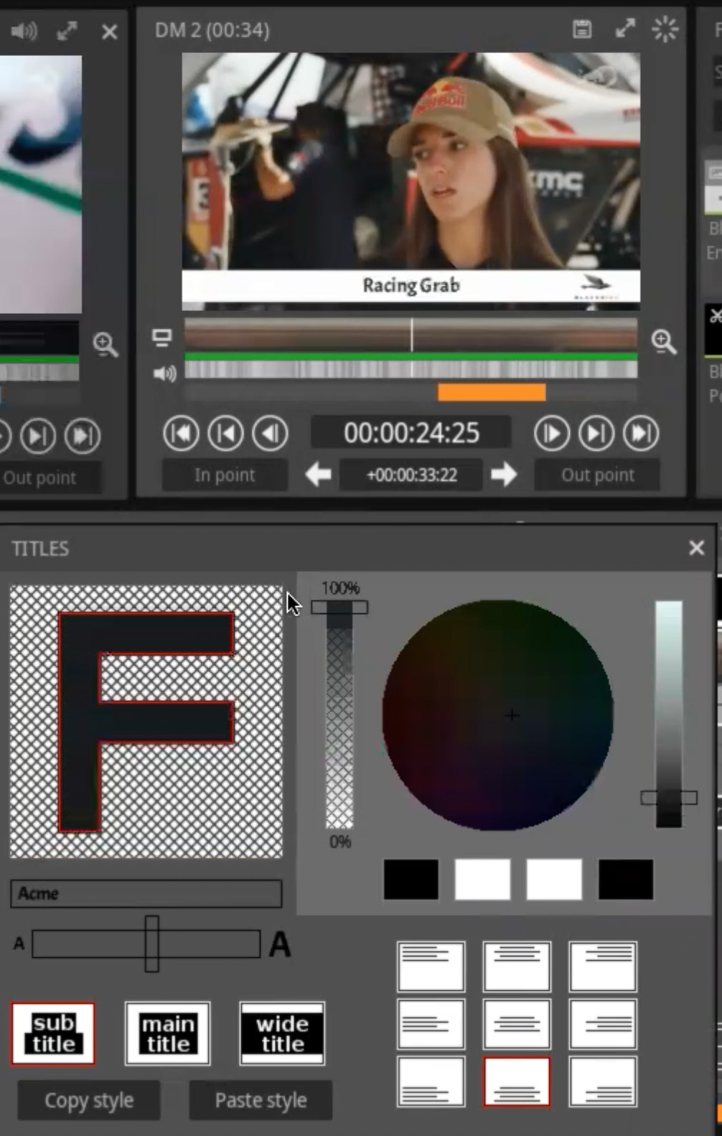
Task: Select the wide title style preset
Action: click(282, 1033)
